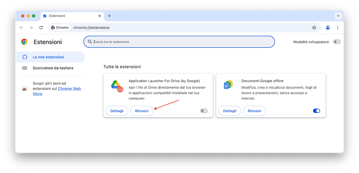The width and height of the screenshot is (359, 173).
Task: Click the keyboard icon for Scorciatoie da tastiera
Action: tap(25, 68)
